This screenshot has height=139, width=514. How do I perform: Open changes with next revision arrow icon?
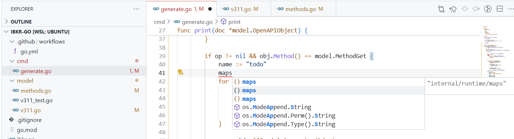click(476, 9)
